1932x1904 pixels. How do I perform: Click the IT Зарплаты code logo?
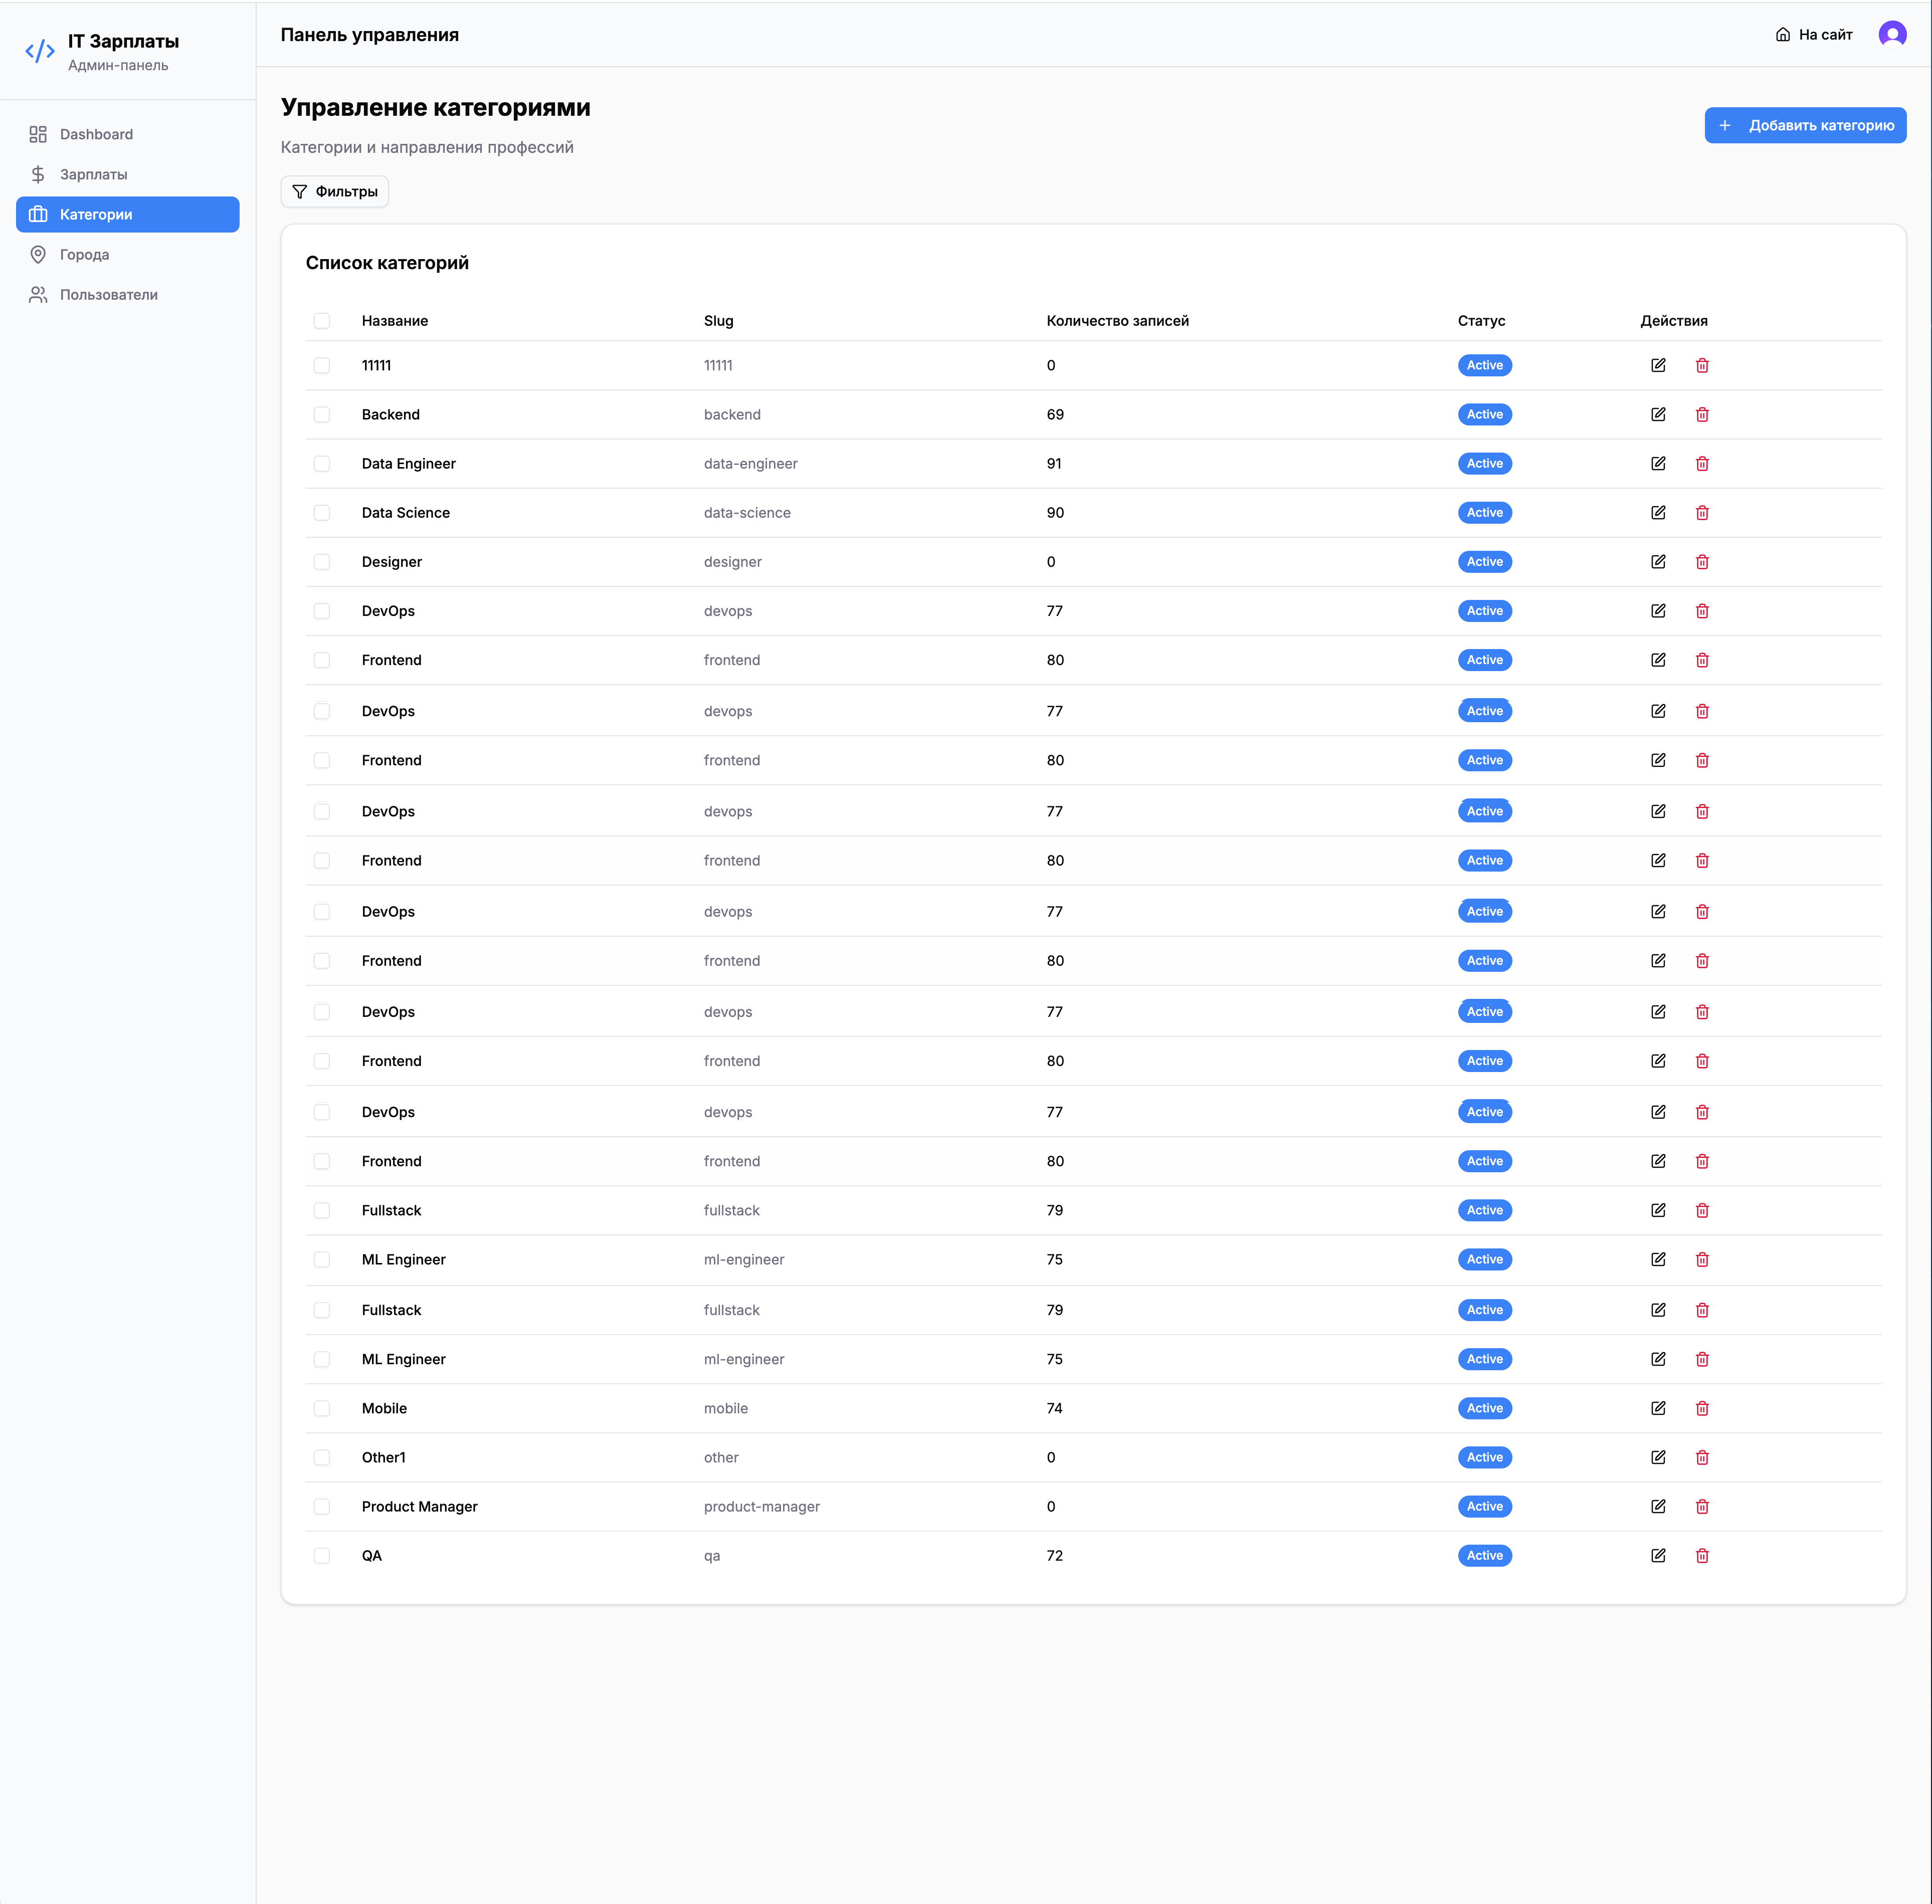40,51
